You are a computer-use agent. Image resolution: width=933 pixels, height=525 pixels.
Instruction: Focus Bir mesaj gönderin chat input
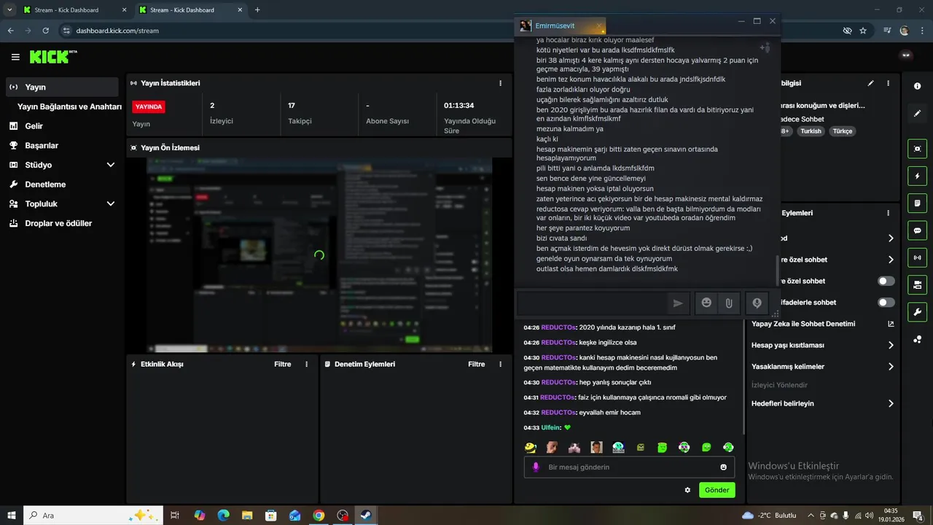pos(629,467)
